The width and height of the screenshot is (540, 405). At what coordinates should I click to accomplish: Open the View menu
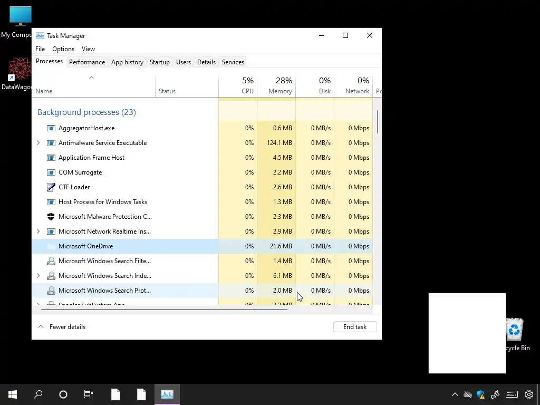pyautogui.click(x=88, y=49)
